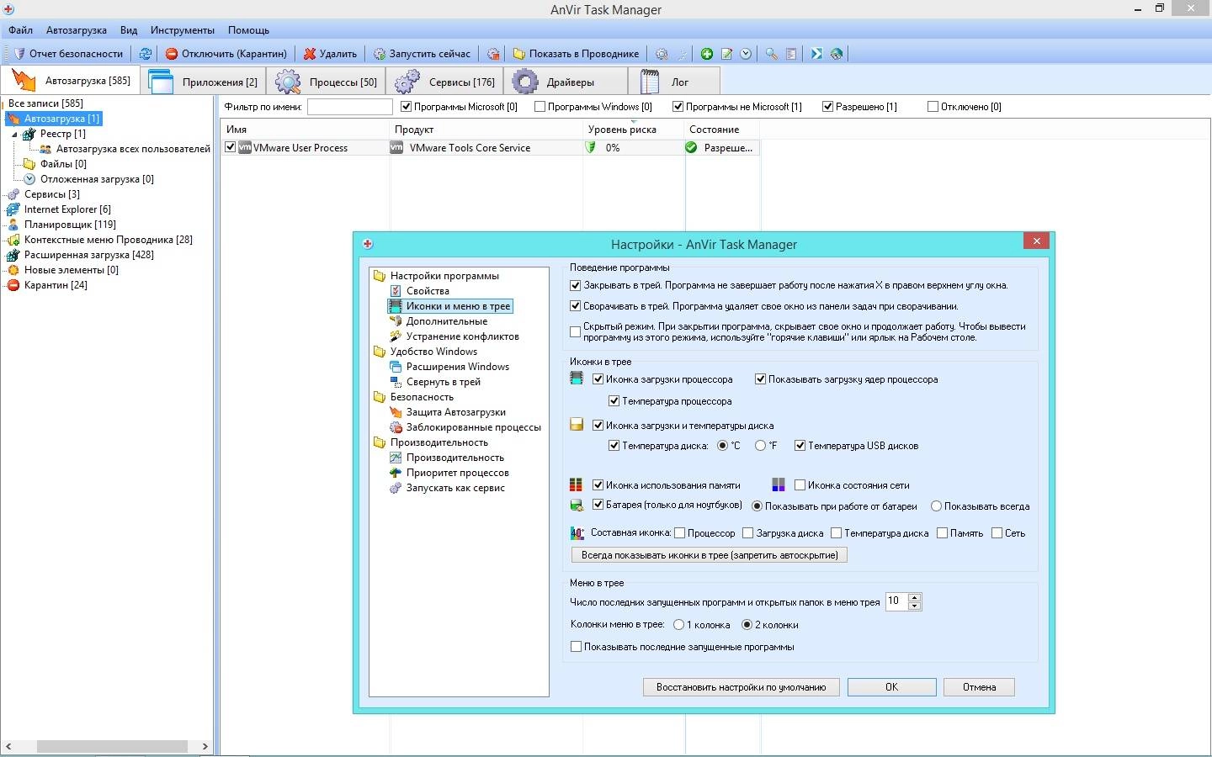This screenshot has height=757, width=1212.
Task: Select Устранение конфликтов in settings tree
Action: pos(462,336)
